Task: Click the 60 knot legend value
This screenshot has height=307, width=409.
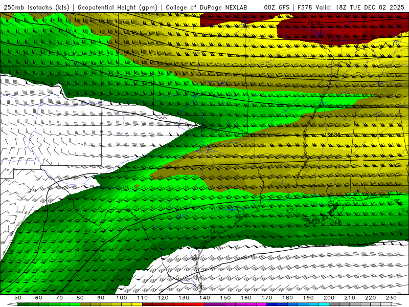Action: 38,298
